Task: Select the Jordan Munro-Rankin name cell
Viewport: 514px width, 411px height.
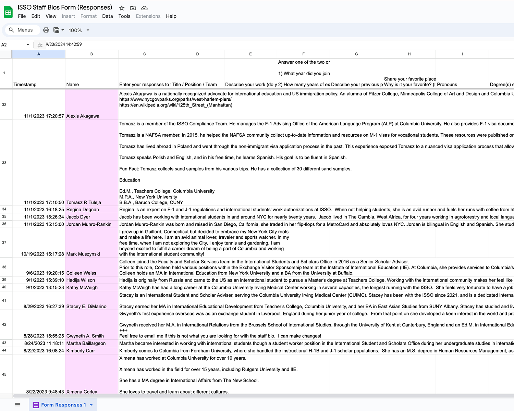Action: [91, 224]
